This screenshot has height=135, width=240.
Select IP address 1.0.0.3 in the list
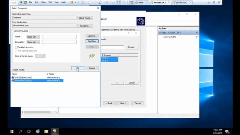tap(109, 61)
